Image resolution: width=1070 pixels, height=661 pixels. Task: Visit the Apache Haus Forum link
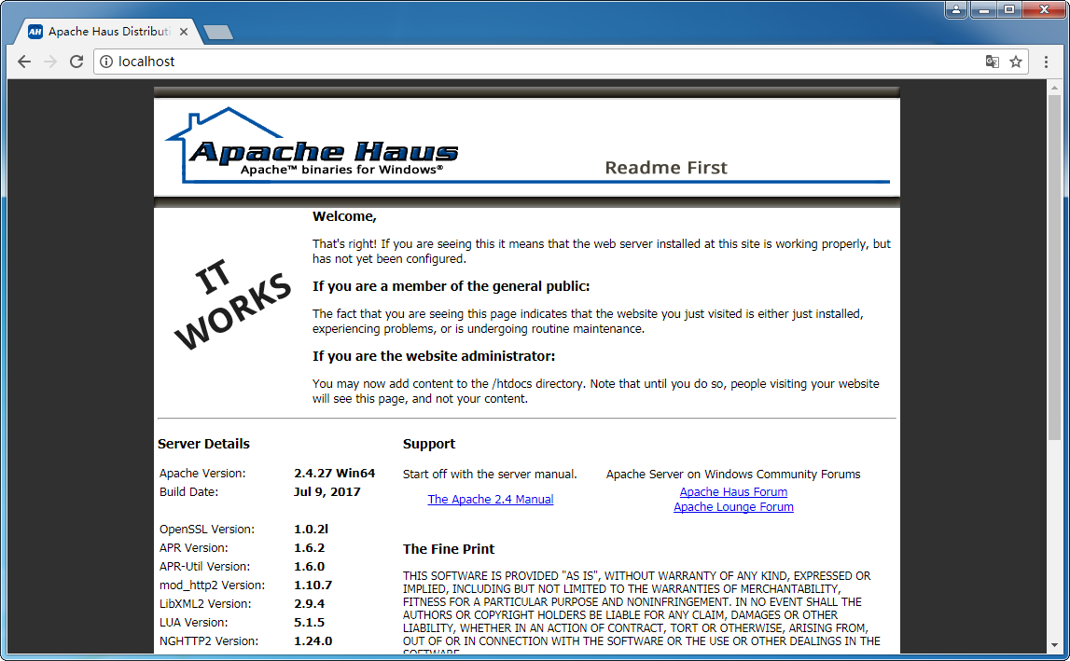click(x=733, y=492)
